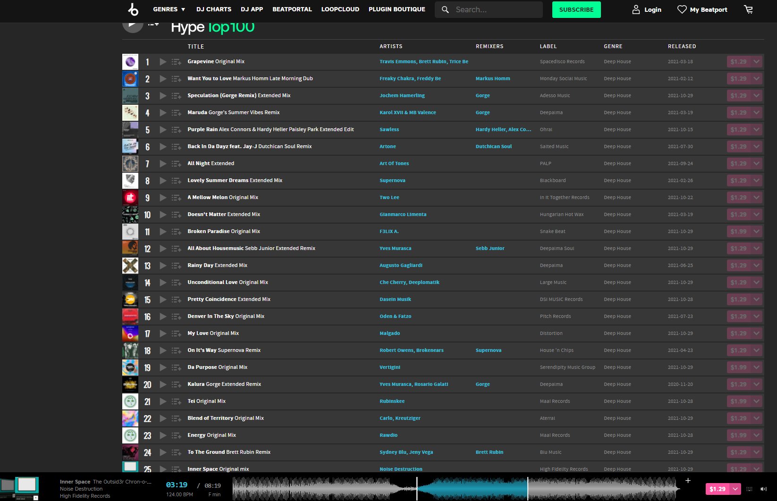Go to the Beatport logo home
This screenshot has height=501, width=777.
133,9
